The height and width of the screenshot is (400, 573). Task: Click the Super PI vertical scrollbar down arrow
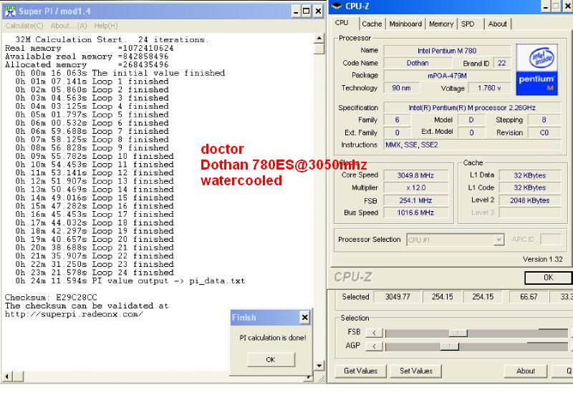[319, 366]
